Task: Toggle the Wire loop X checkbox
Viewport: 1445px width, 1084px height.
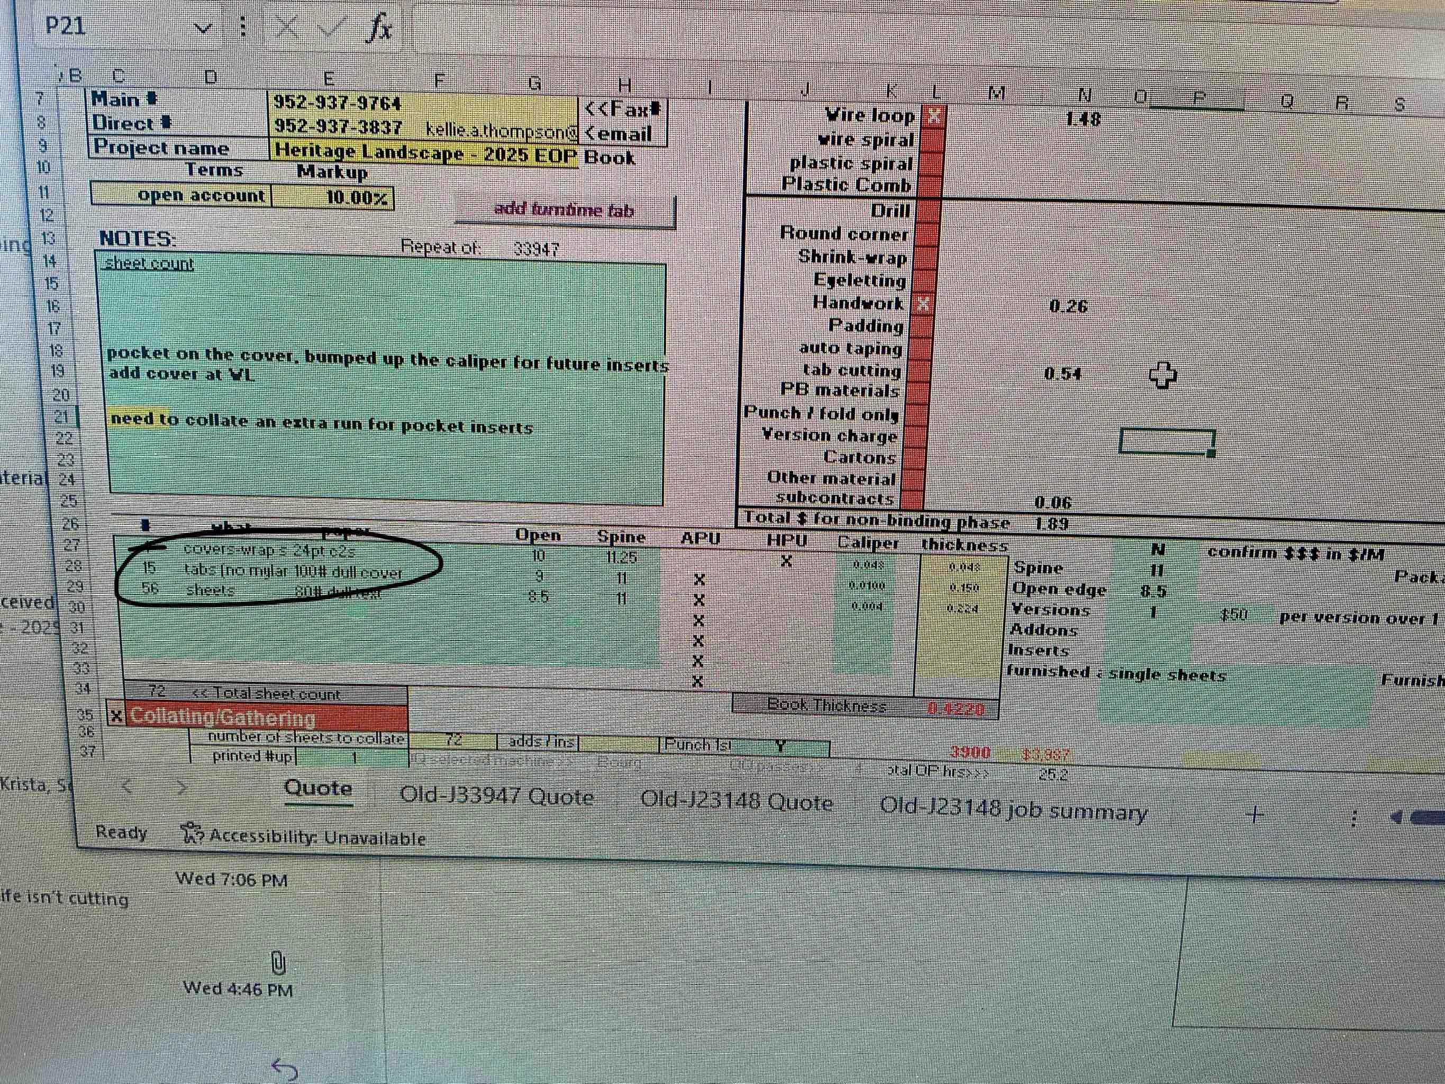Action: (934, 116)
